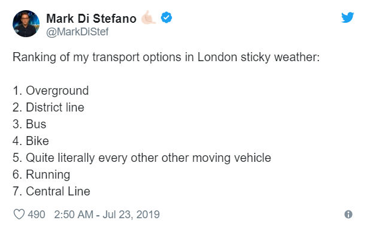Screen dimensions: 367x226
Task: Click the Mark Di Stefano display name
Action: point(91,19)
